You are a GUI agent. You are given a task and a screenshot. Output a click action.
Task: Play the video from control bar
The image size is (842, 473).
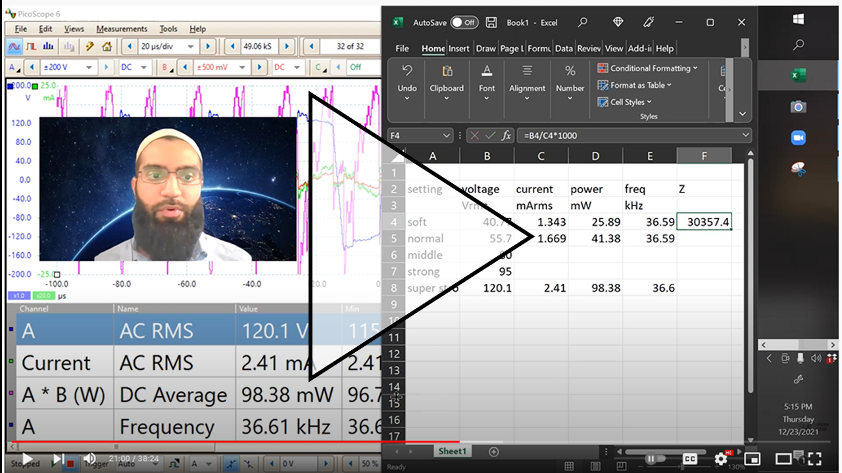point(28,459)
